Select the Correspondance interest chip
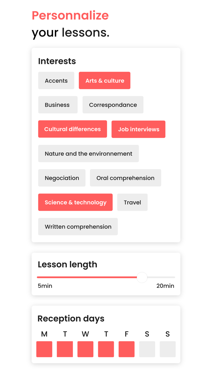 113,105
